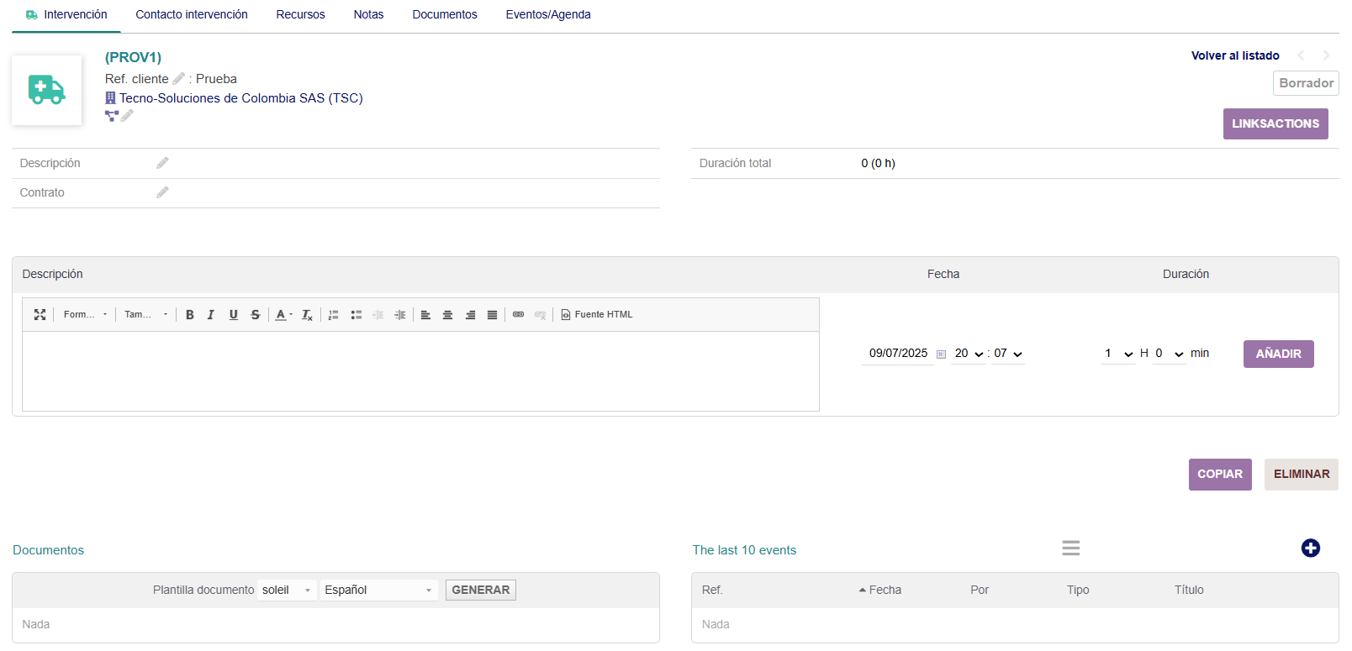The image size is (1352, 651).
Task: Toggle underline formatting in editor
Action: click(x=233, y=315)
